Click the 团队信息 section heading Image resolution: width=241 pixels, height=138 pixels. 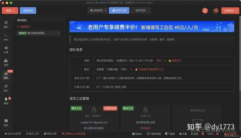click(76, 50)
